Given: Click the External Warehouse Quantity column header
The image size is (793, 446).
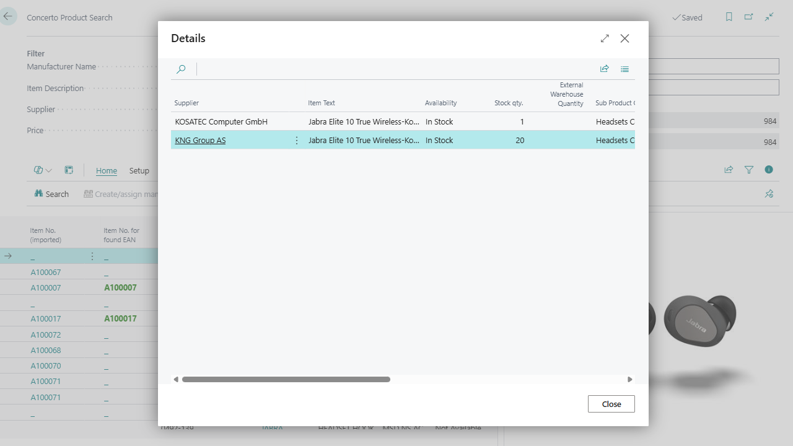Looking at the screenshot, I should [566, 94].
